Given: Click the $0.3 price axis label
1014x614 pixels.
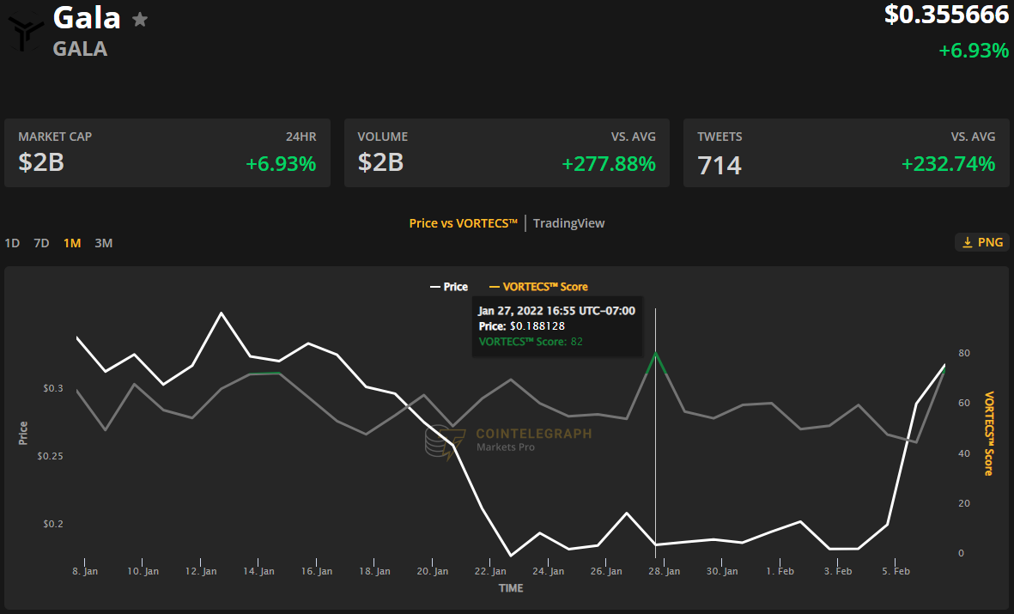Looking at the screenshot, I should point(53,388).
